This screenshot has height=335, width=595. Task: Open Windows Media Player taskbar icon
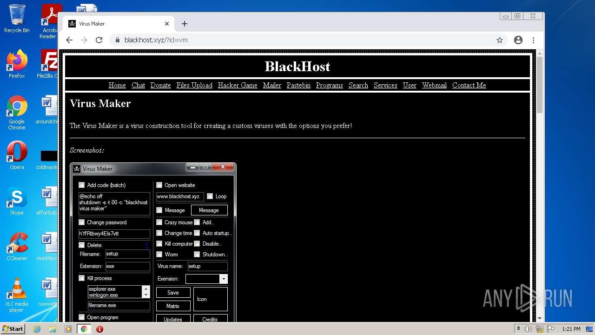[68, 329]
